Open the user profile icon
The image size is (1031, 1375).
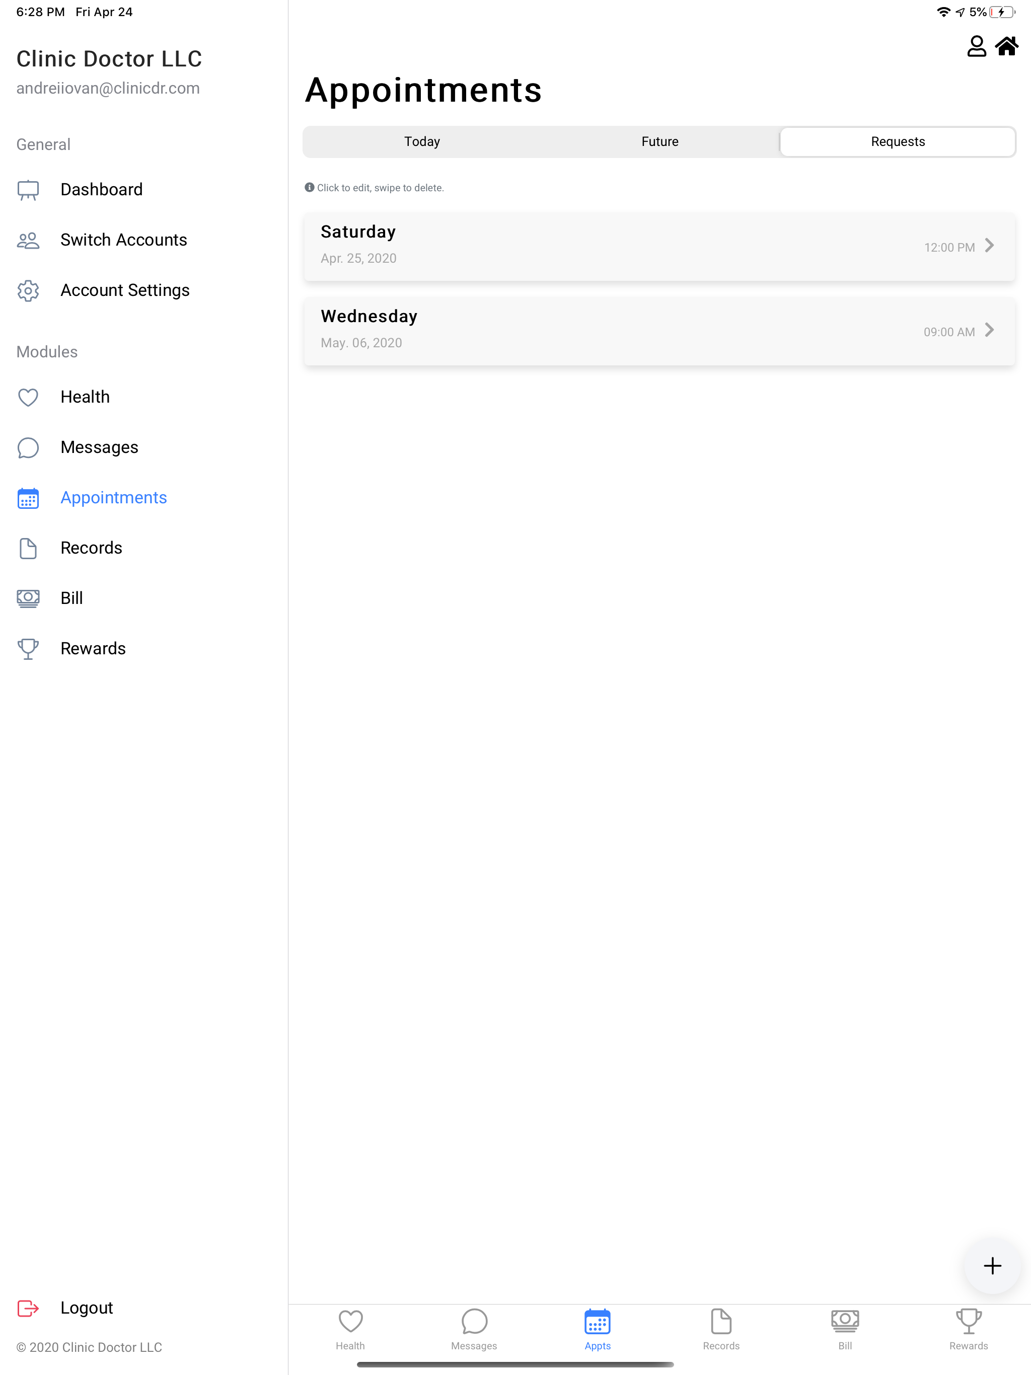click(976, 46)
